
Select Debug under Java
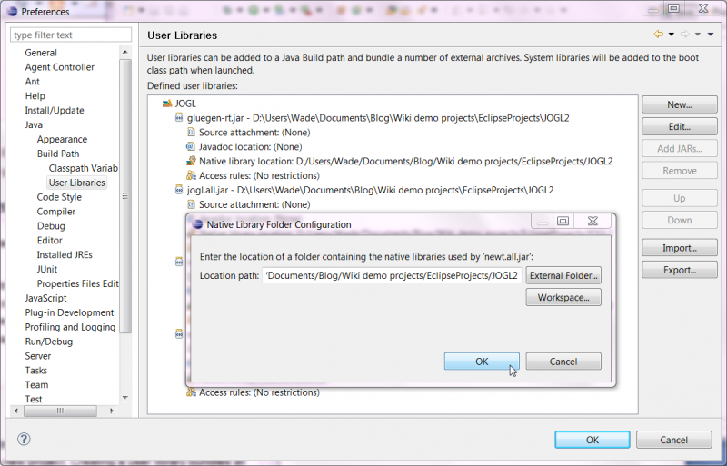click(x=51, y=226)
